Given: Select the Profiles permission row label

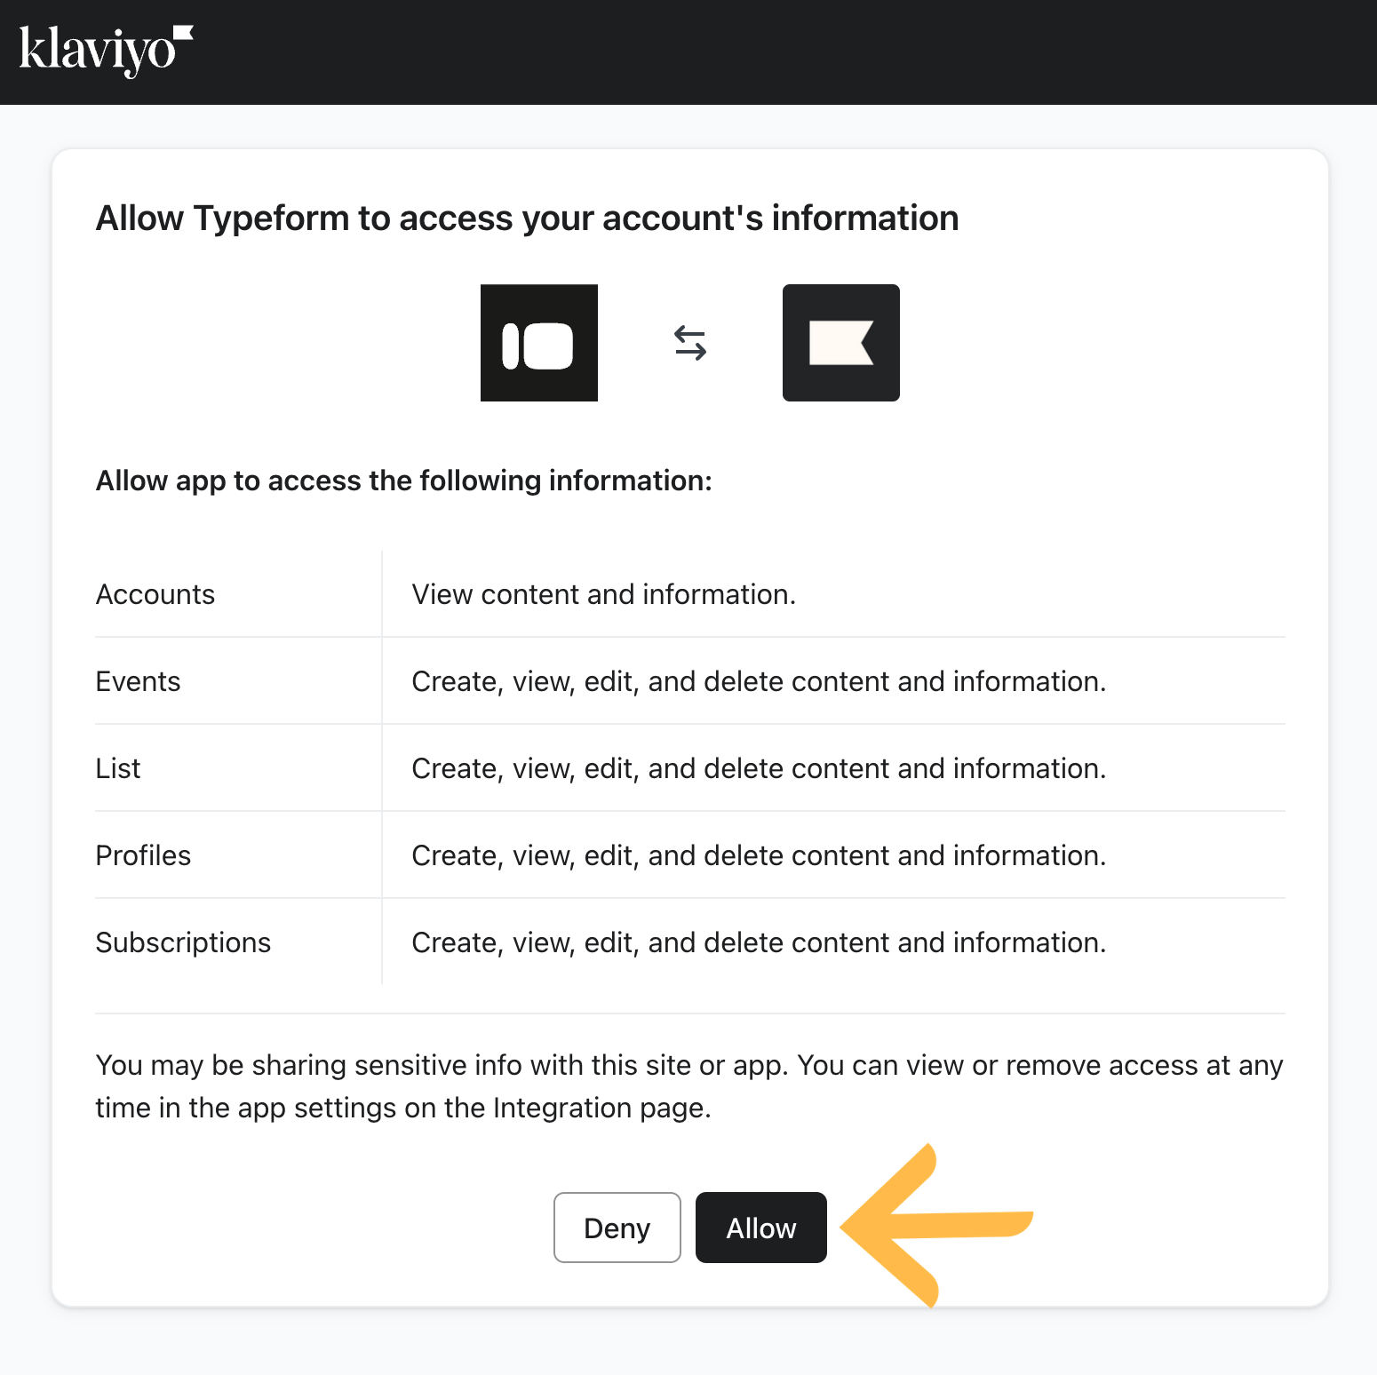Looking at the screenshot, I should point(144,855).
